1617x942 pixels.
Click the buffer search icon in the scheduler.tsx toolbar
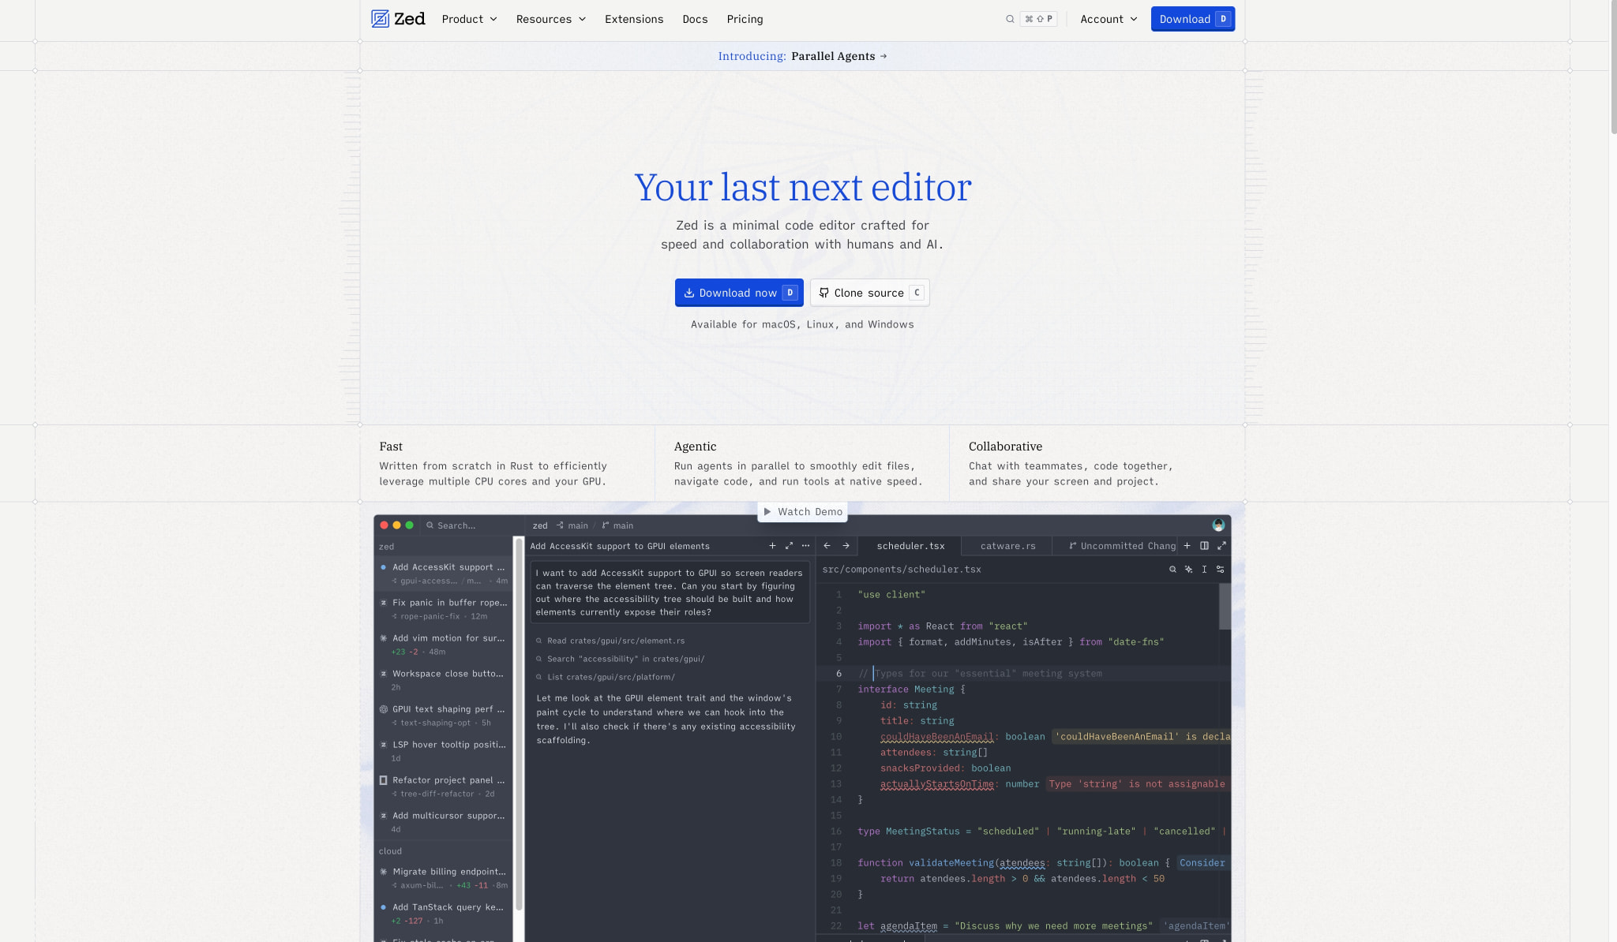click(1172, 570)
